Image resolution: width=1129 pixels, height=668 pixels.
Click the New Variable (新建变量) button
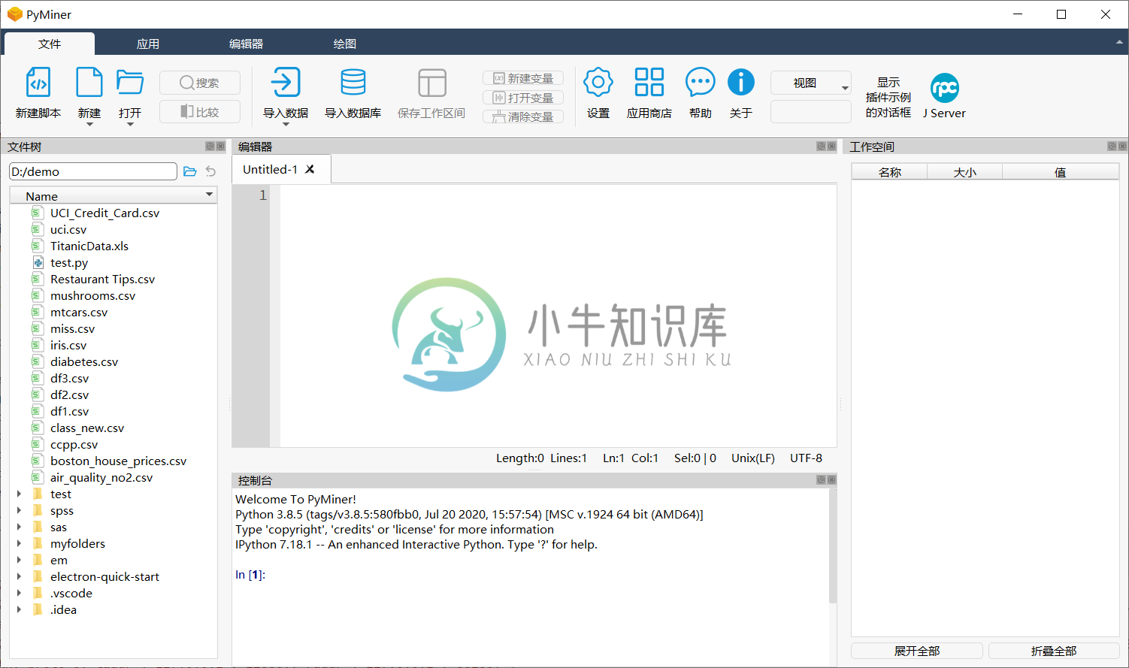(523, 78)
